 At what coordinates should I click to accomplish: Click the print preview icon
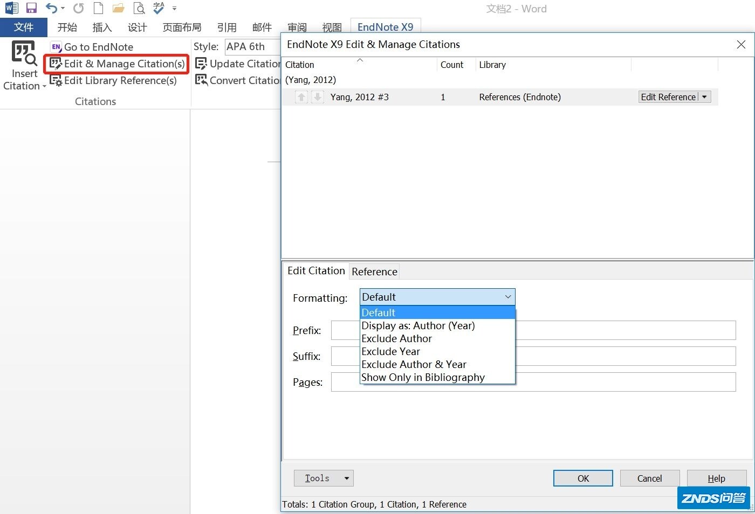click(x=139, y=8)
